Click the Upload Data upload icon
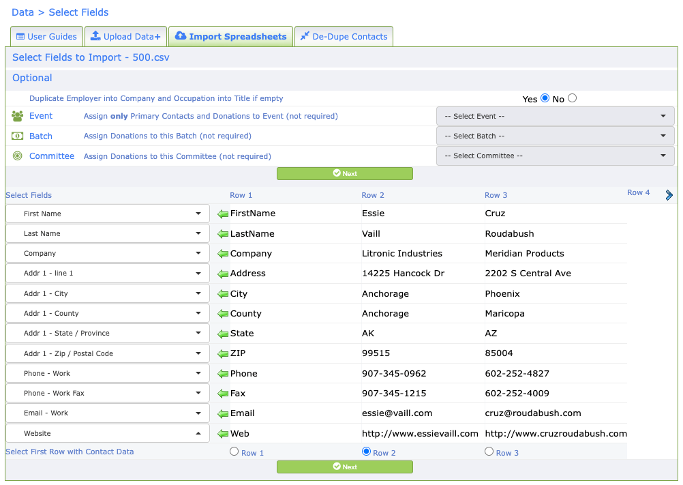The width and height of the screenshot is (683, 485). [95, 35]
